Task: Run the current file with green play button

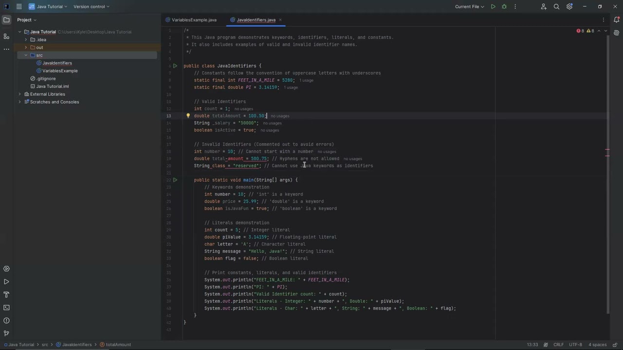Action: pos(493,7)
